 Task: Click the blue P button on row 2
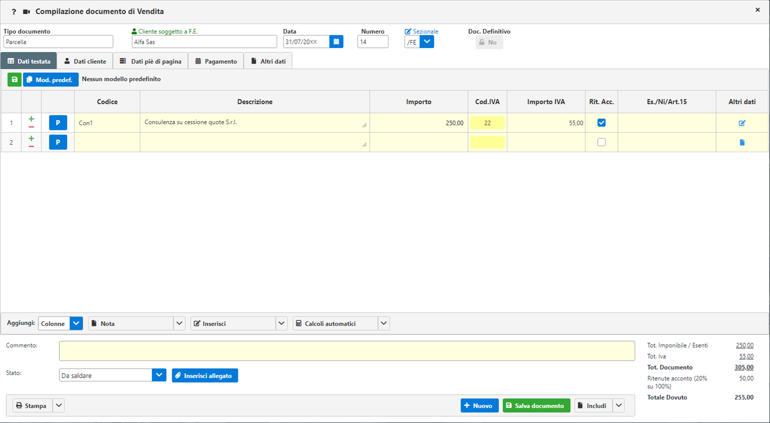(58, 142)
